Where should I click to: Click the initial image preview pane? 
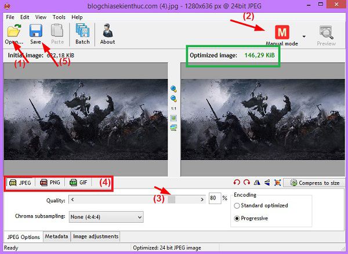(x=86, y=119)
